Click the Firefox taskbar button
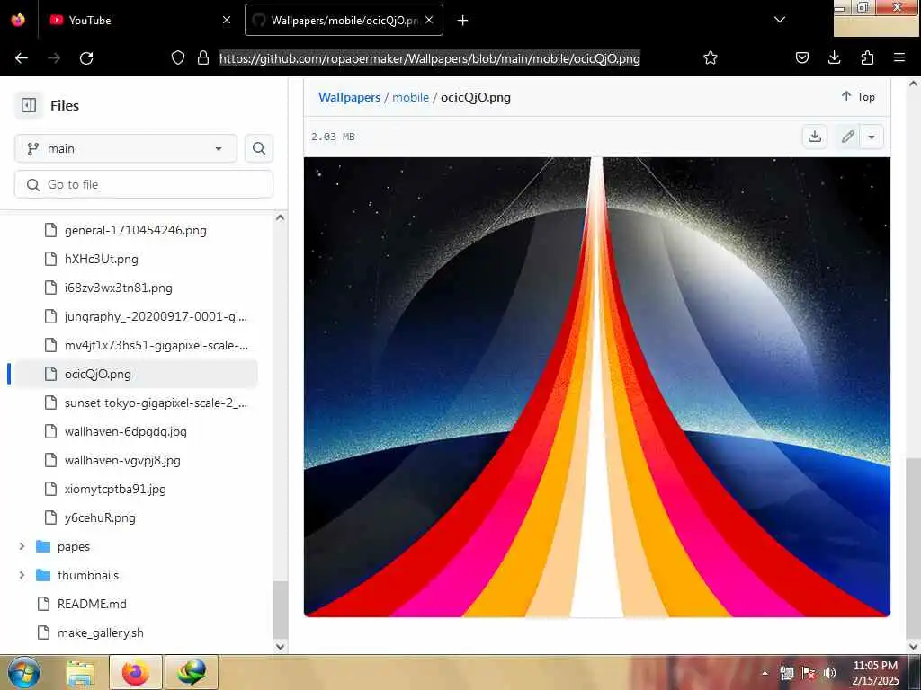This screenshot has height=690, width=921. point(136,672)
